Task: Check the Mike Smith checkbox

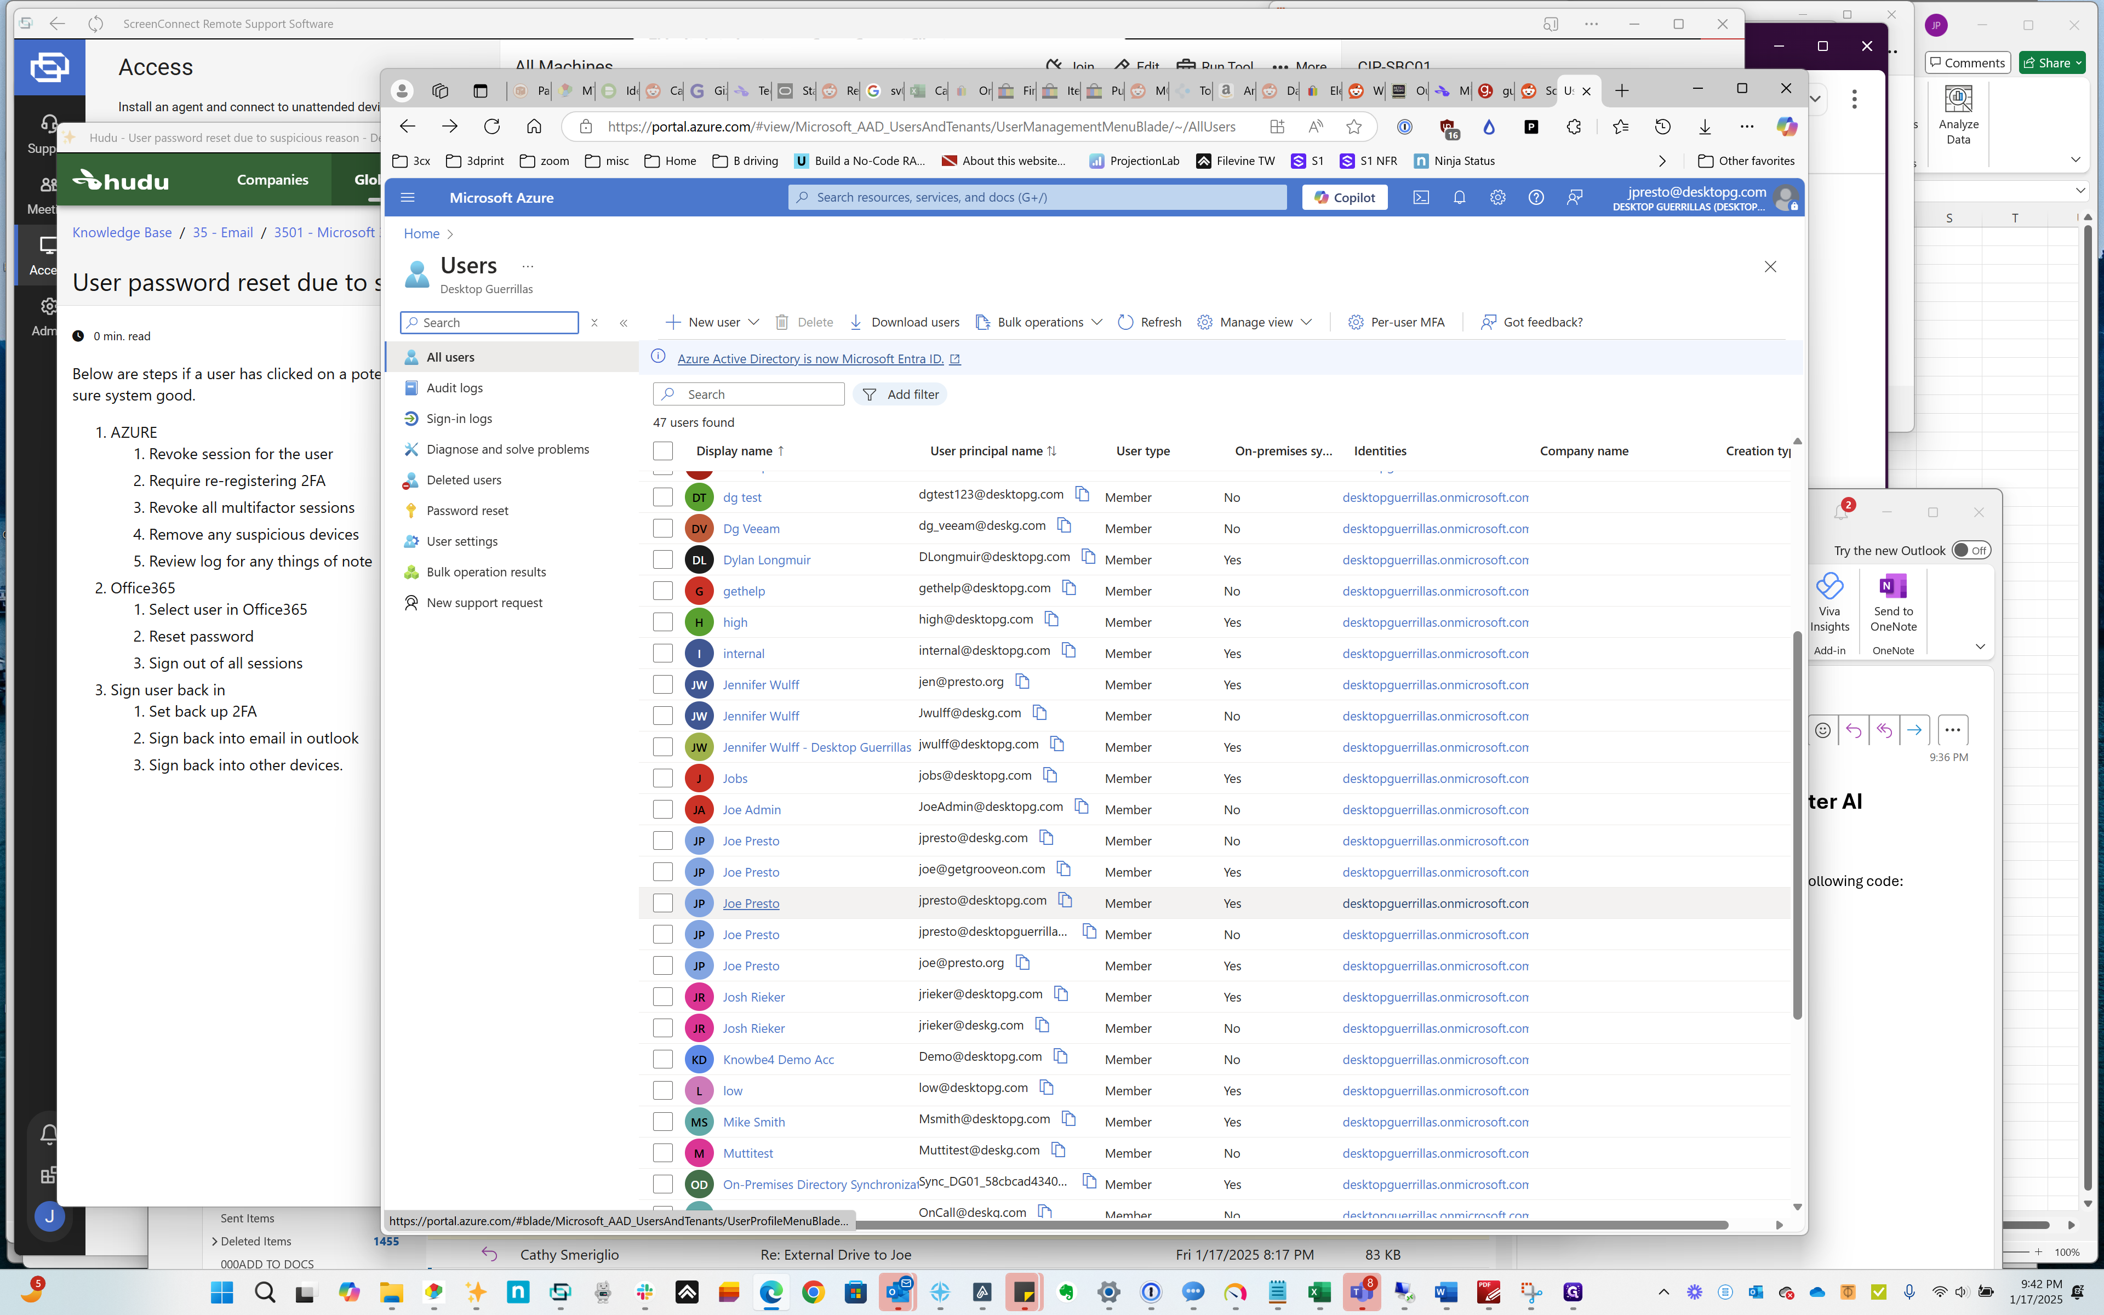Action: pos(662,1122)
